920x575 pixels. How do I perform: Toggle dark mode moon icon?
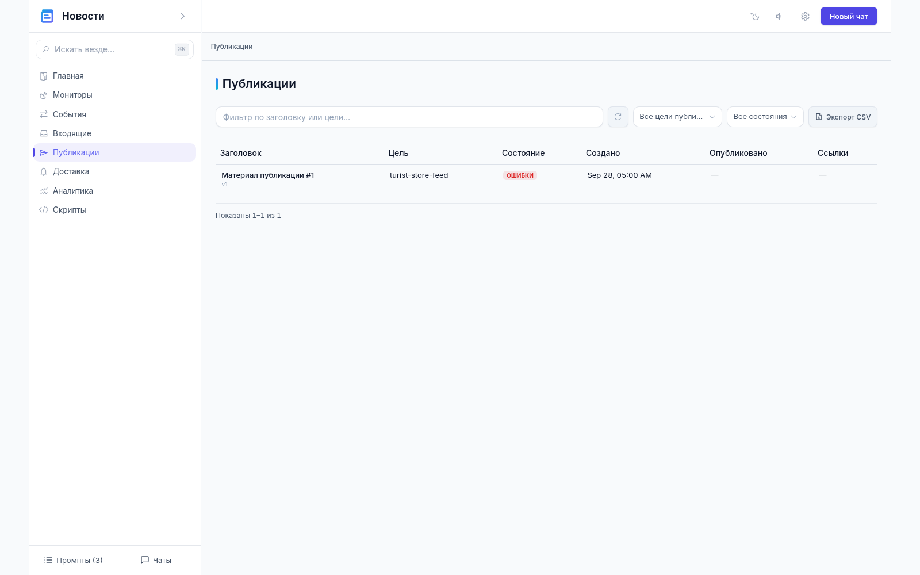(755, 17)
